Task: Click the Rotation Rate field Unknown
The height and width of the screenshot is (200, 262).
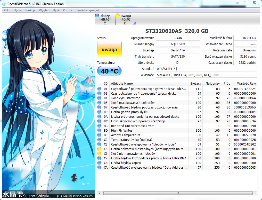Action: tap(245, 50)
